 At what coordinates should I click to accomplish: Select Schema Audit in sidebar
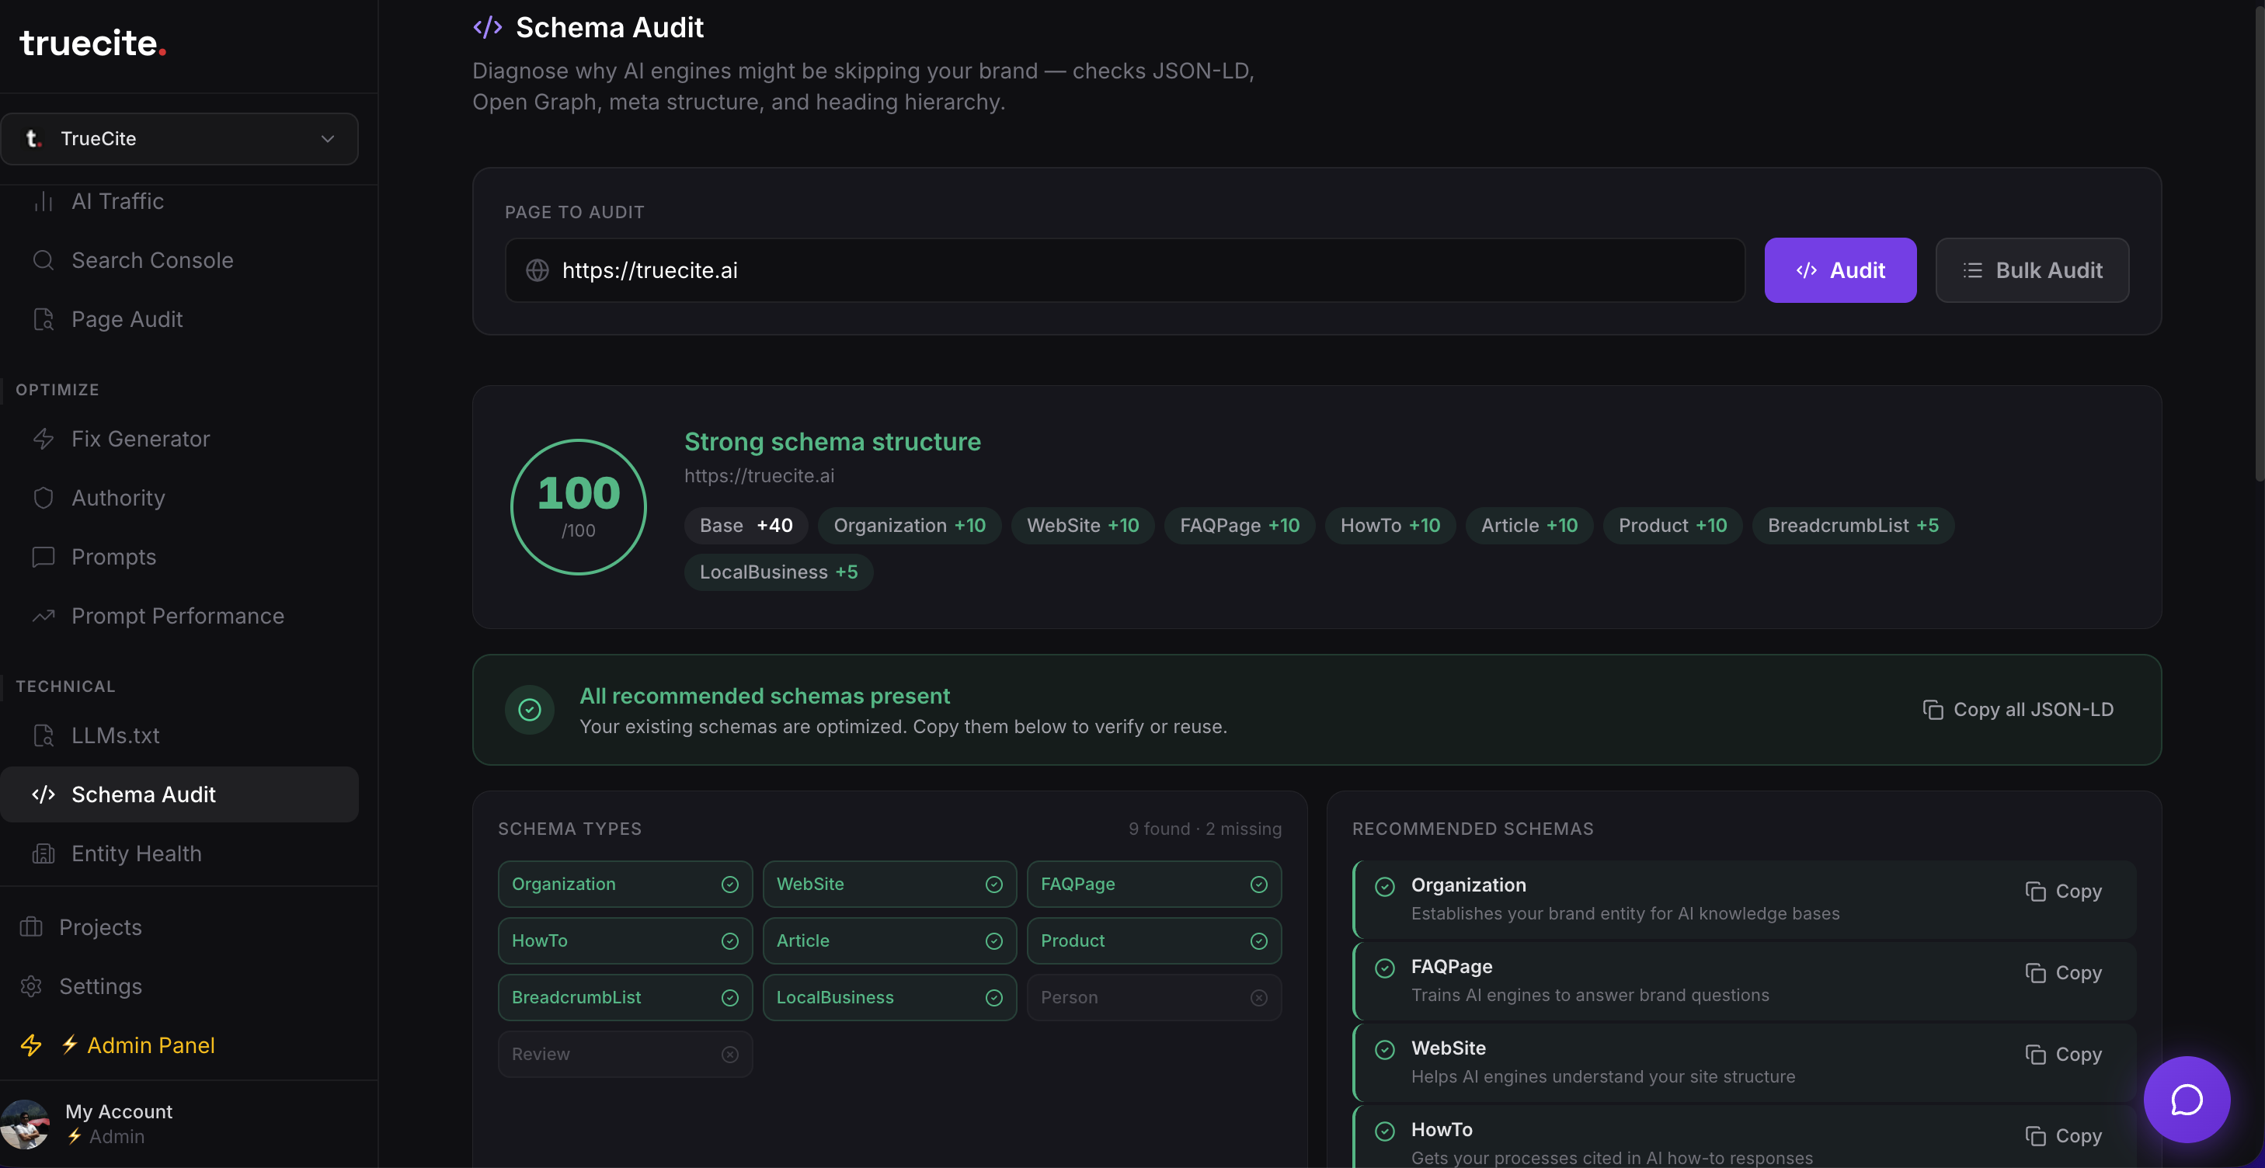point(179,794)
